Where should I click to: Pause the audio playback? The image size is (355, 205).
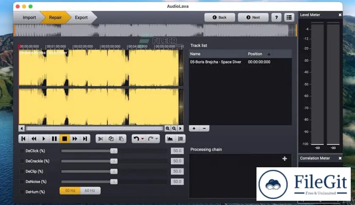(54, 139)
